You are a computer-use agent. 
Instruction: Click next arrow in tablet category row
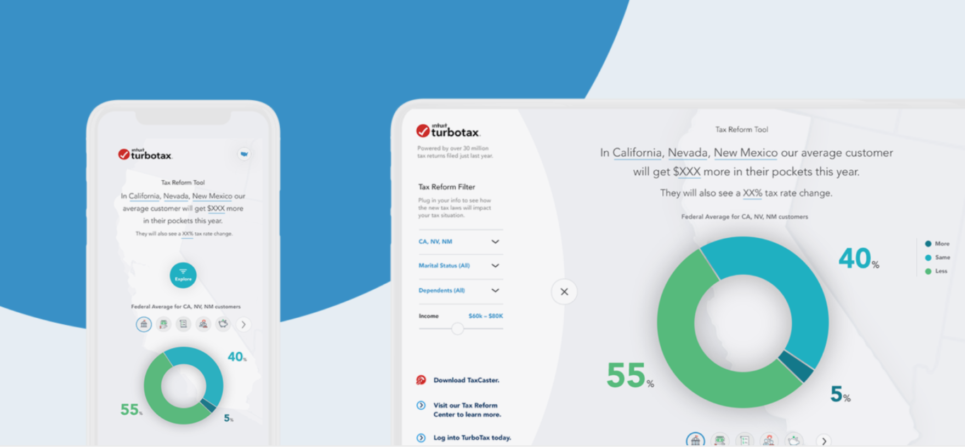click(x=824, y=441)
